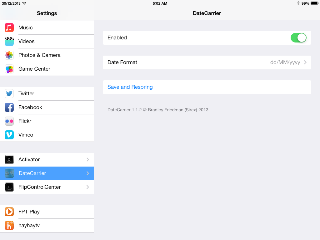Image resolution: width=320 pixels, height=240 pixels.
Task: Tap the Enabled label text
Action: tap(117, 38)
